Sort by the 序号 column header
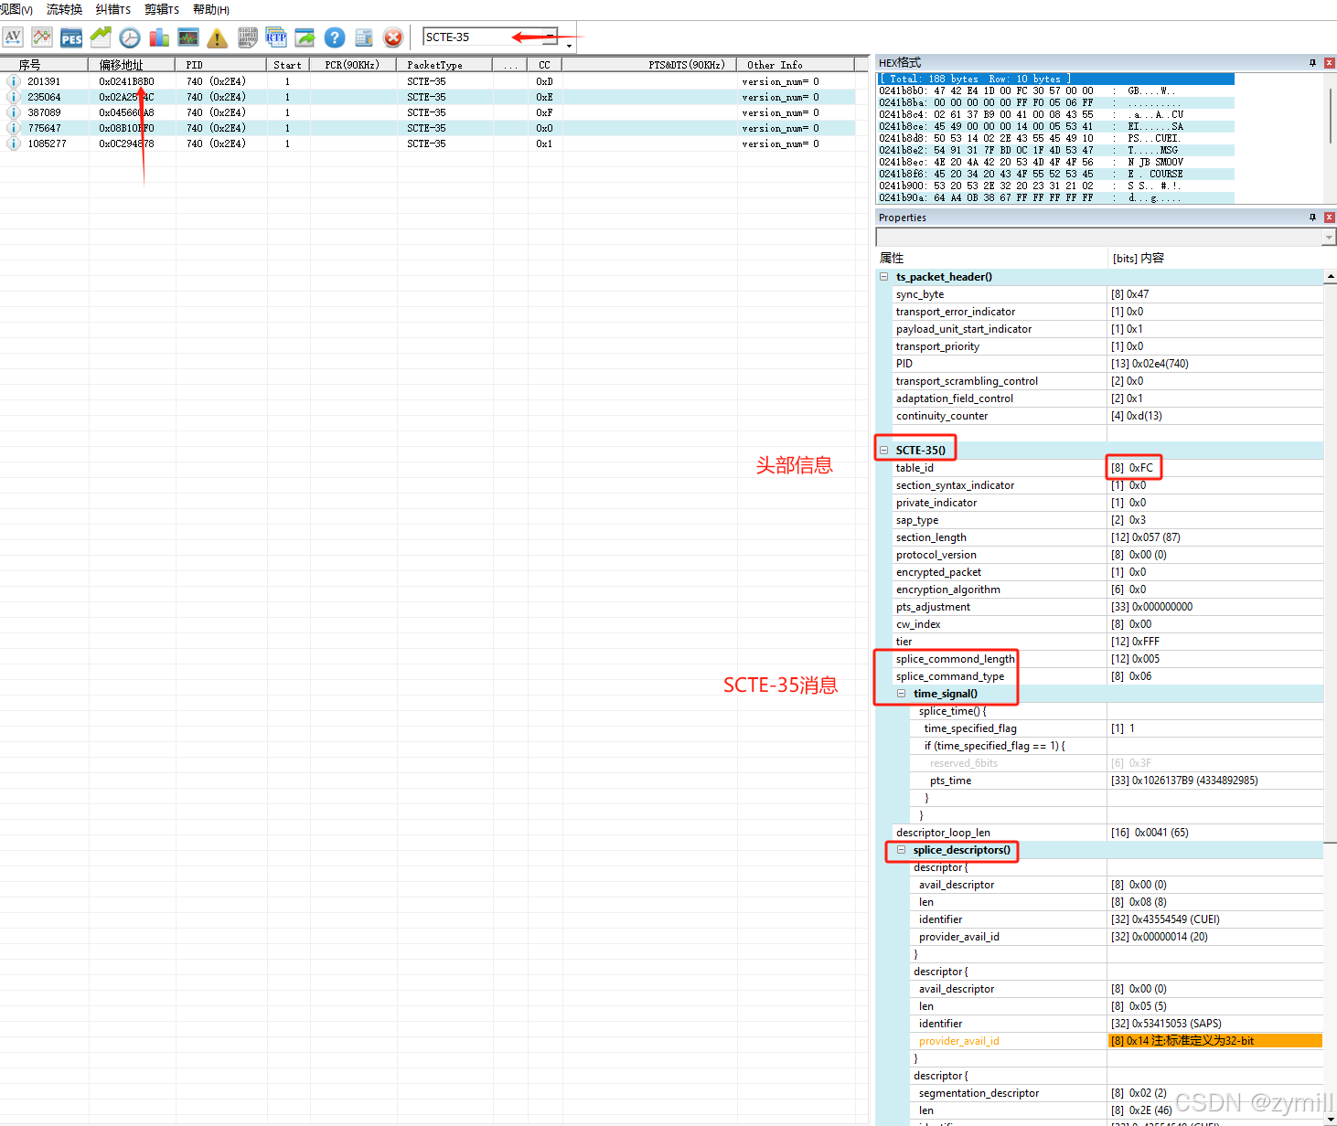 tap(44, 65)
